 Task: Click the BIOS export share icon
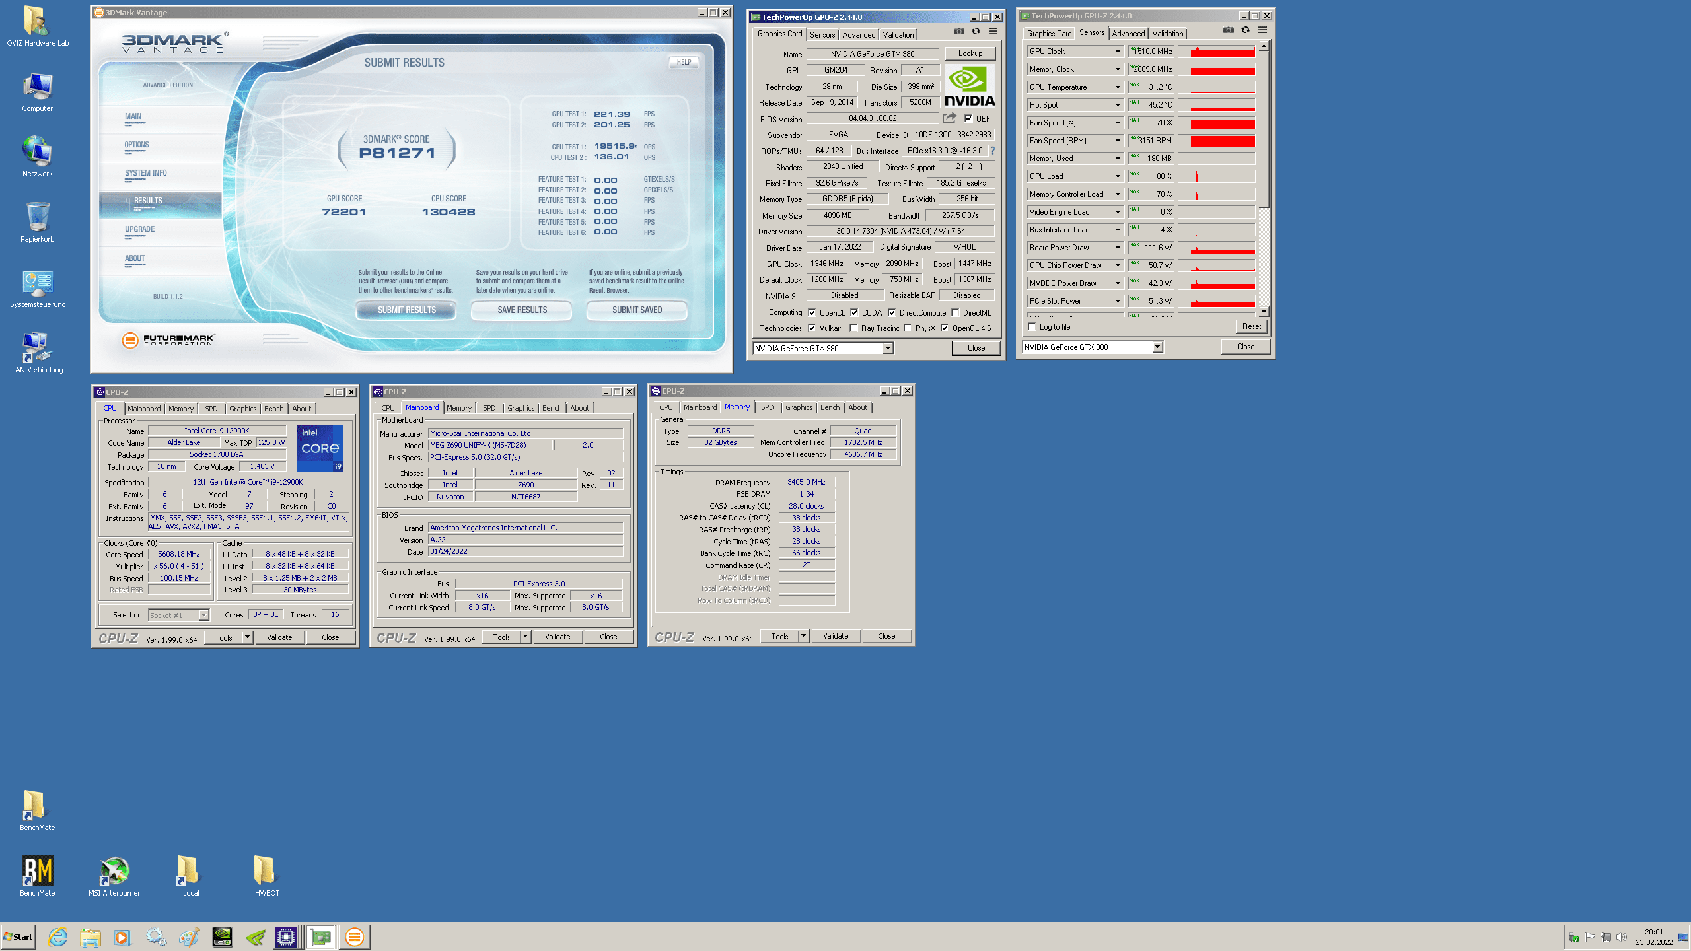coord(949,118)
